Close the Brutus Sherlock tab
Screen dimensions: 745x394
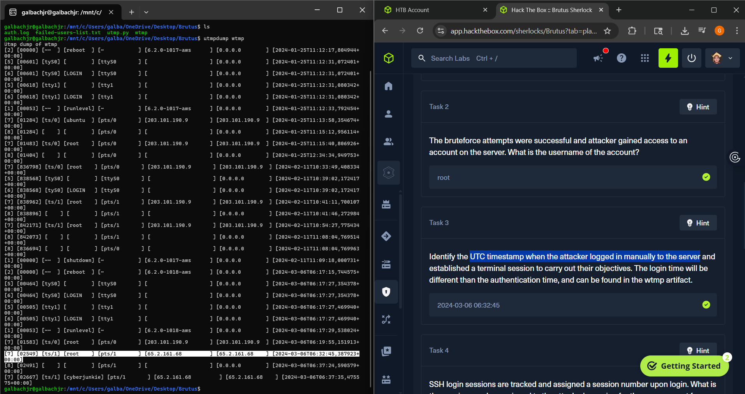[601, 10]
